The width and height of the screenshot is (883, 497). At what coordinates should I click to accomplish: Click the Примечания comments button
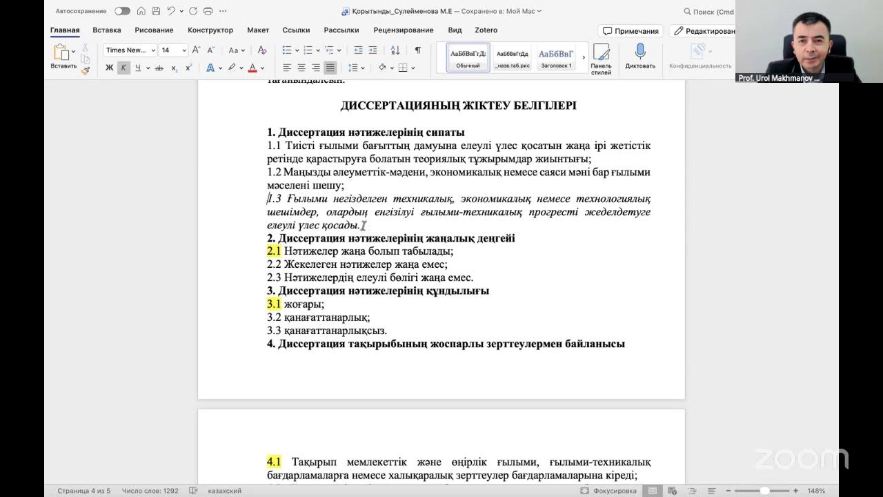tap(631, 31)
